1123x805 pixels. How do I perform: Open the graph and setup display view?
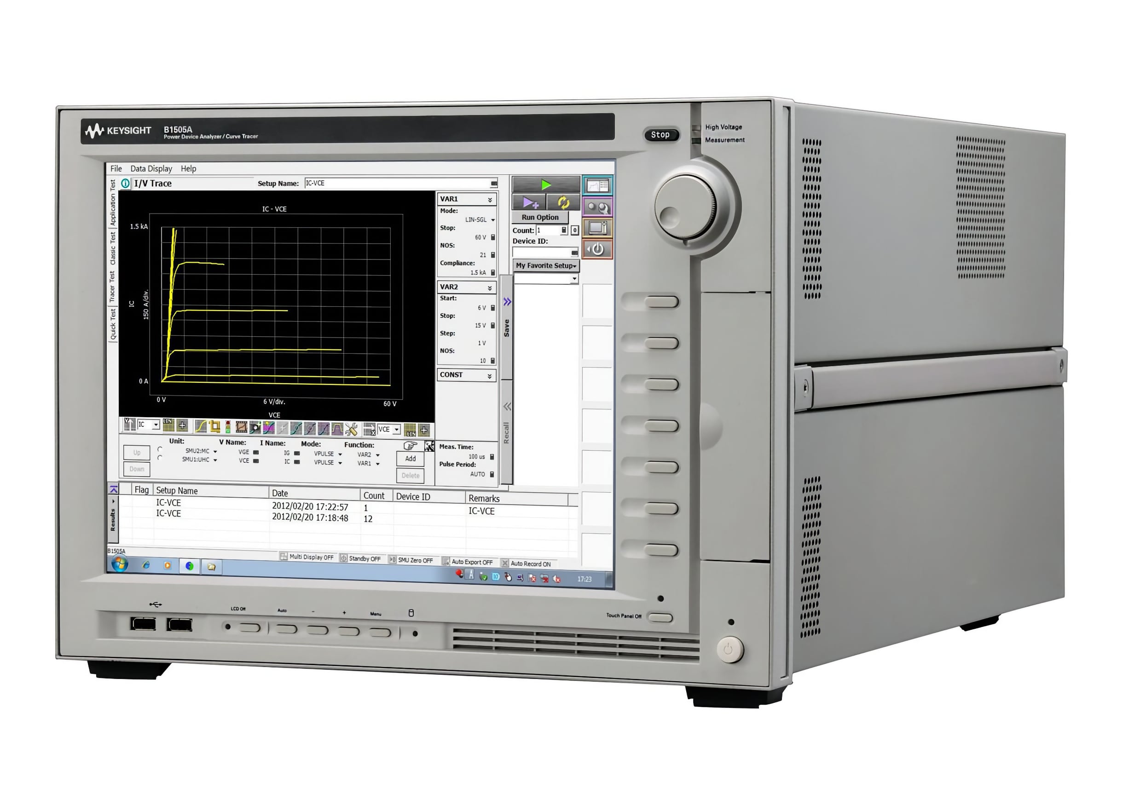coord(598,186)
